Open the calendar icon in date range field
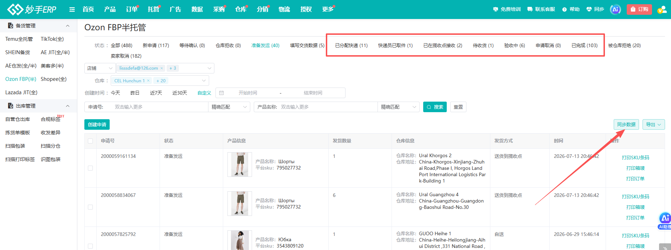Screen dimensions: 671x250 [221, 93]
